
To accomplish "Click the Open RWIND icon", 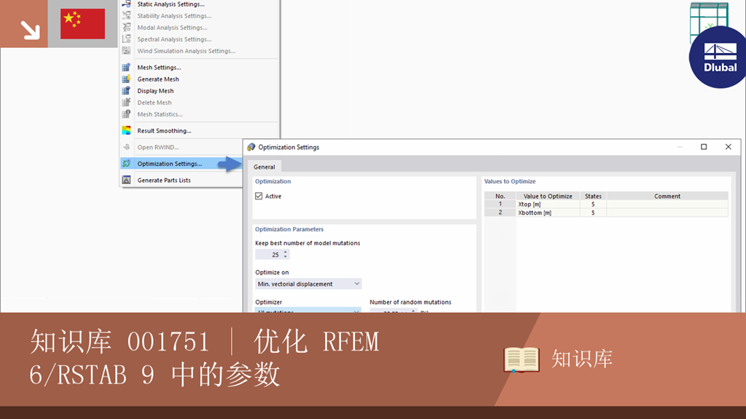I will tap(126, 147).
